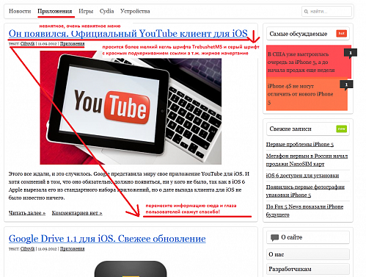Open Мегафон NanoSIM карт post
Screen dimensions: 366x277
(x=307, y=160)
